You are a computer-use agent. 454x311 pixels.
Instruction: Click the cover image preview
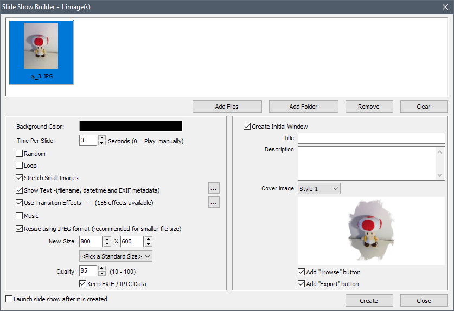tap(371, 231)
